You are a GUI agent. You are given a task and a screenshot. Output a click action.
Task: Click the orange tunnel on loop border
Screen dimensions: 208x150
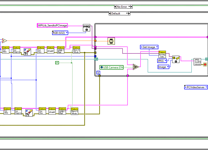pos(95,41)
